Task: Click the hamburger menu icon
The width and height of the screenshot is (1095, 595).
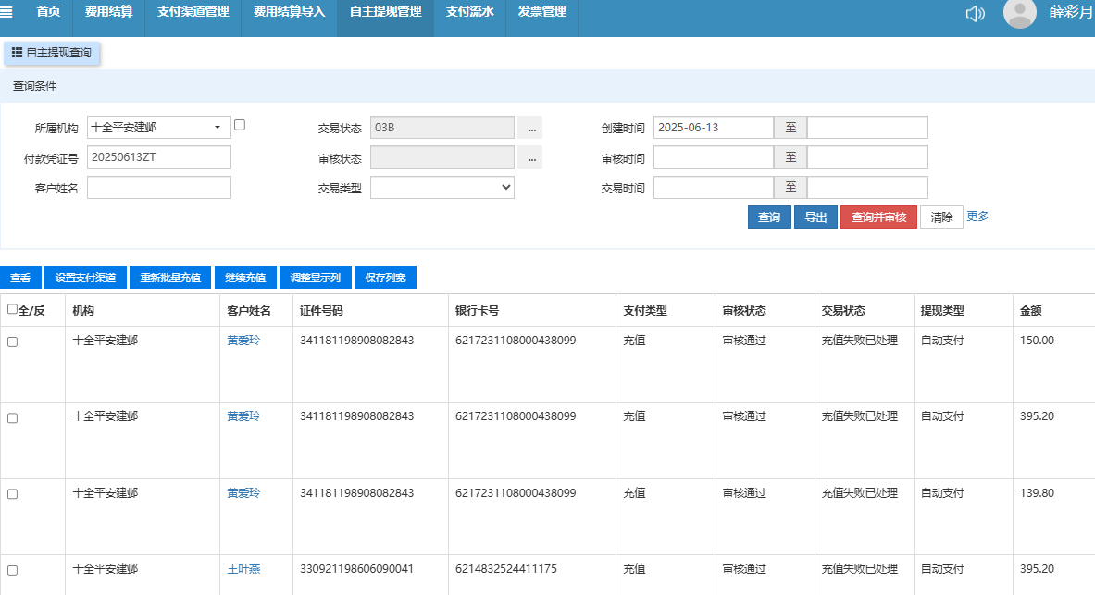Action: click(x=7, y=12)
